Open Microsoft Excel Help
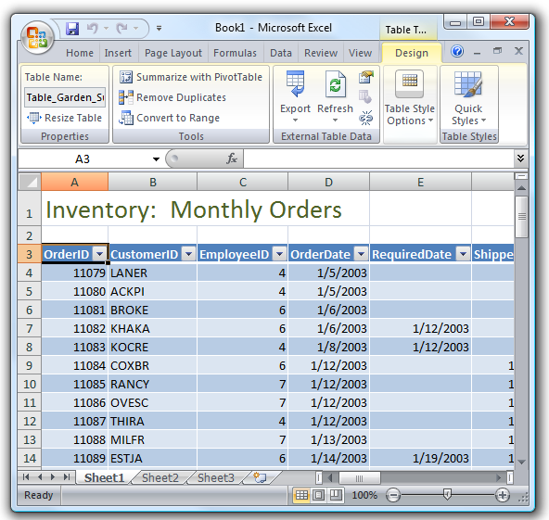549x520 pixels. coord(457,51)
